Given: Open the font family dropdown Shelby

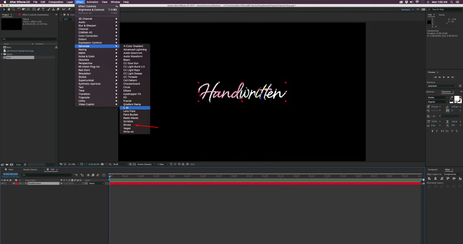Looking at the screenshot, I should pyautogui.click(x=437, y=98).
